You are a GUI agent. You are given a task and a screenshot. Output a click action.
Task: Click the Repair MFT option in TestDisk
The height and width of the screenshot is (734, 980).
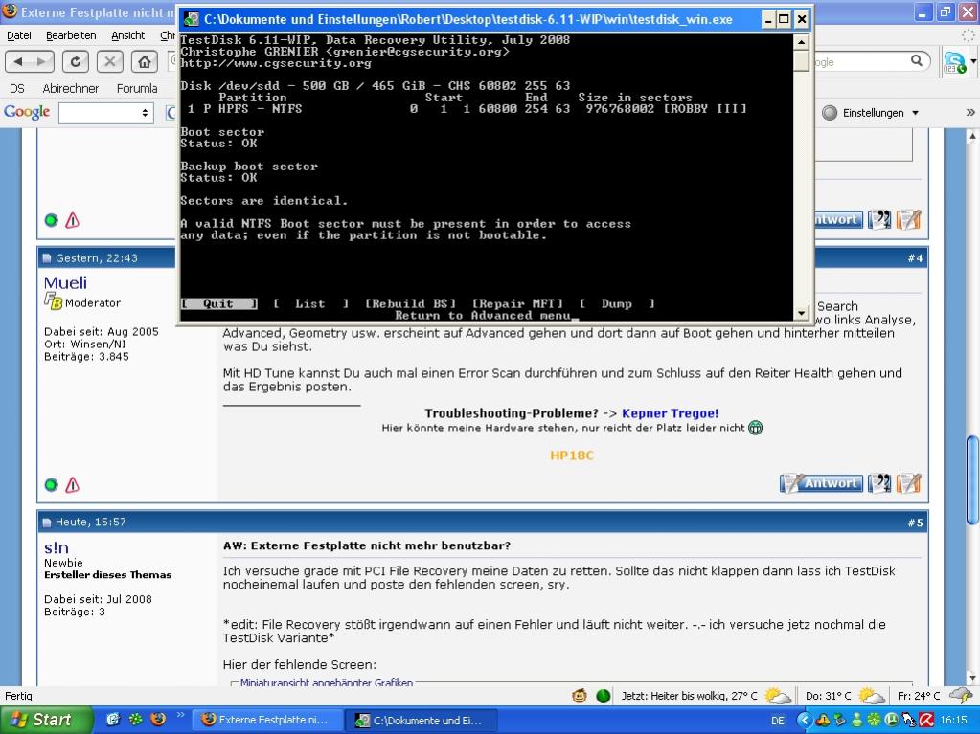(517, 304)
